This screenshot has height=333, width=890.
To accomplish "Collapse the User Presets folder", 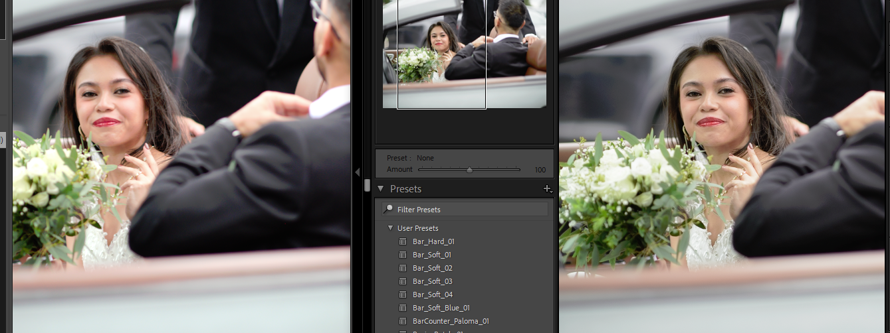I will point(391,228).
